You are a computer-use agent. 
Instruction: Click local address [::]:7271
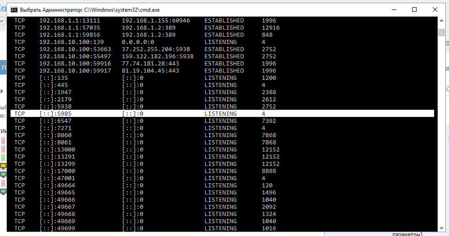[55, 128]
